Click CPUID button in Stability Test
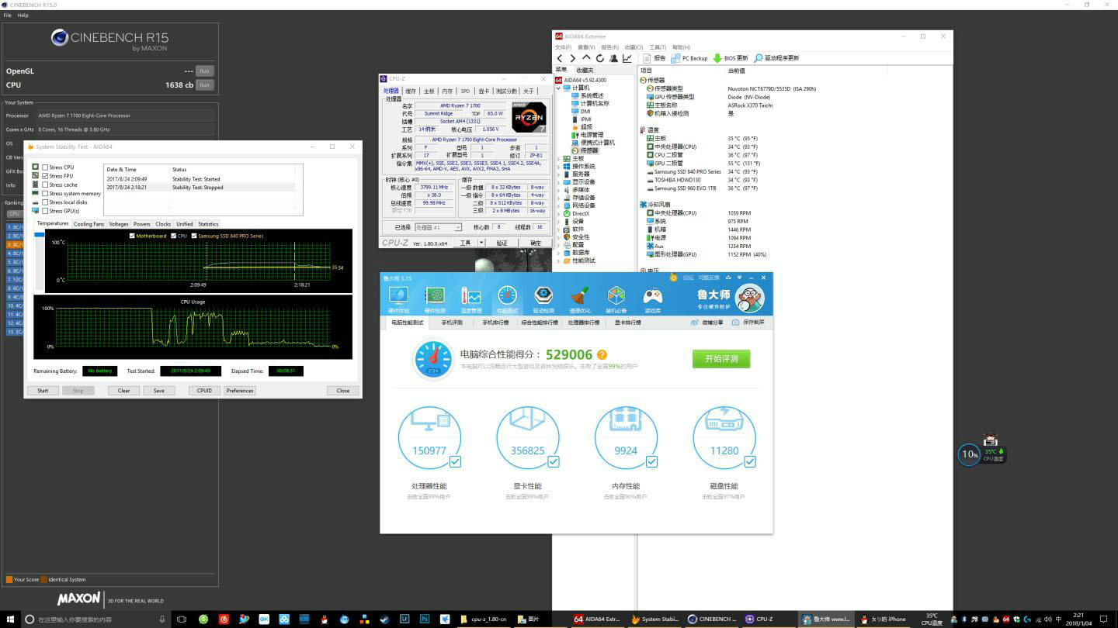This screenshot has height=628, width=1118. [204, 391]
